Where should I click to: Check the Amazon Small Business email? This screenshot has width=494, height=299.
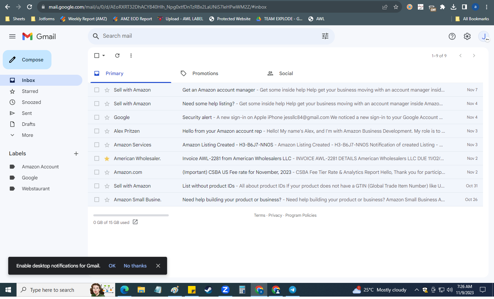97,200
